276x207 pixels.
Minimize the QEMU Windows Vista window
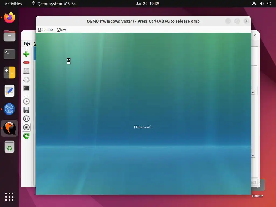coord(228,21)
